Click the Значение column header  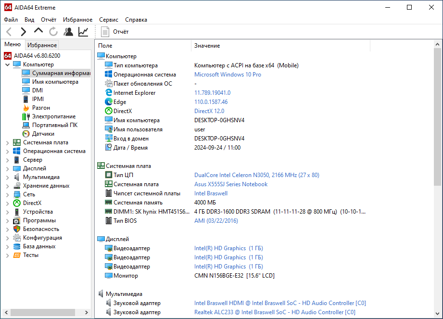pyautogui.click(x=280, y=46)
